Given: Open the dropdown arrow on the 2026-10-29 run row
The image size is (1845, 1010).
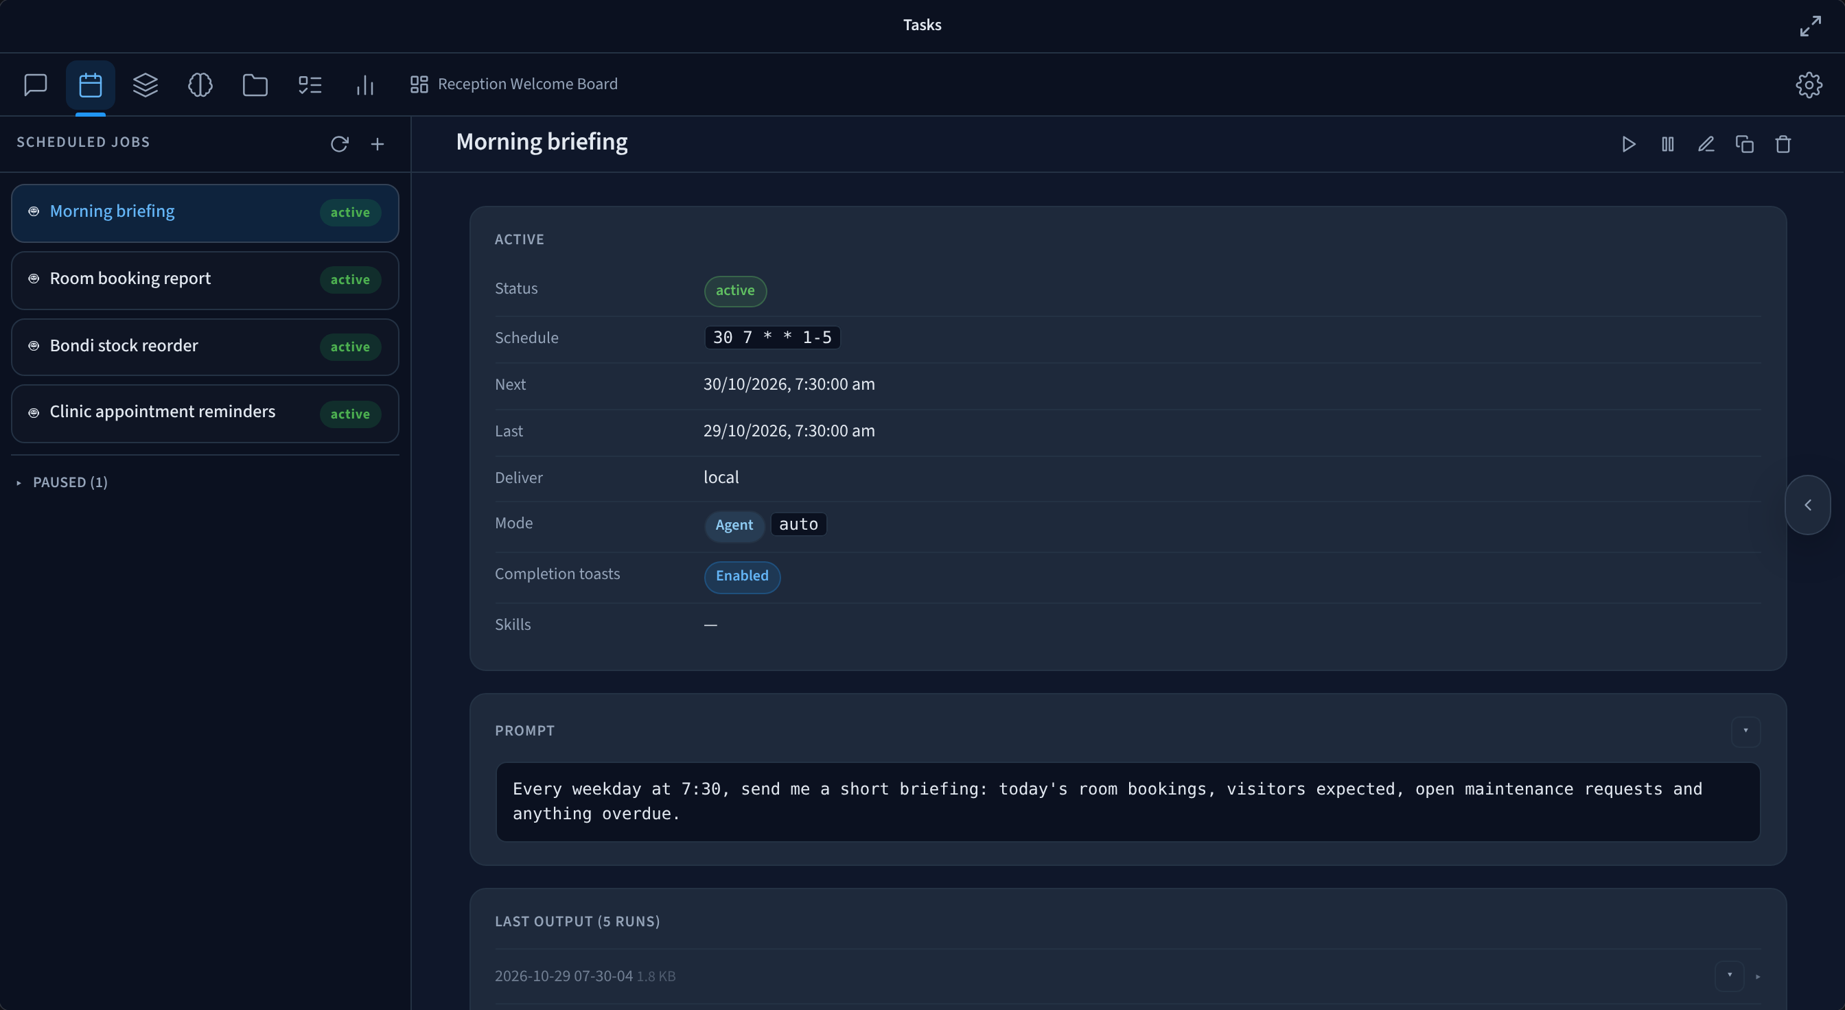Looking at the screenshot, I should click(x=1729, y=976).
